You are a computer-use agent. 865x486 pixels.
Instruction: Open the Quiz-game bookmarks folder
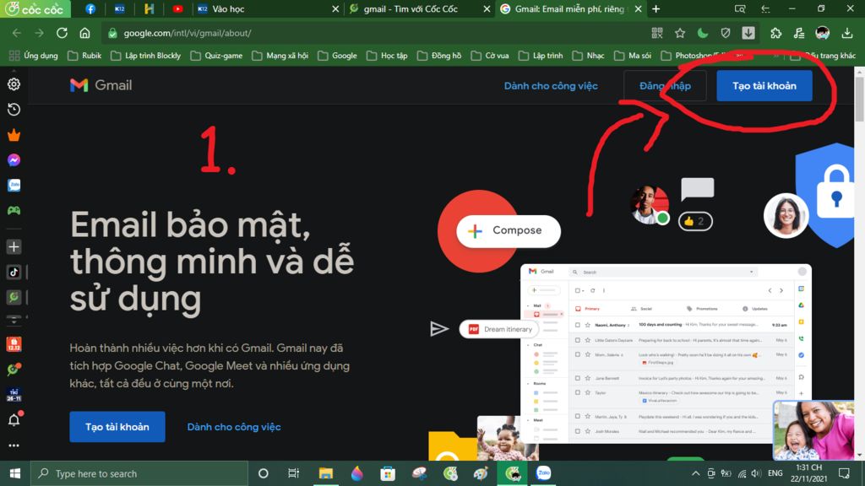pyautogui.click(x=217, y=56)
